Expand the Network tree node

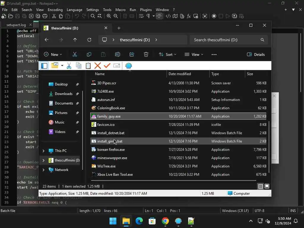(43, 170)
